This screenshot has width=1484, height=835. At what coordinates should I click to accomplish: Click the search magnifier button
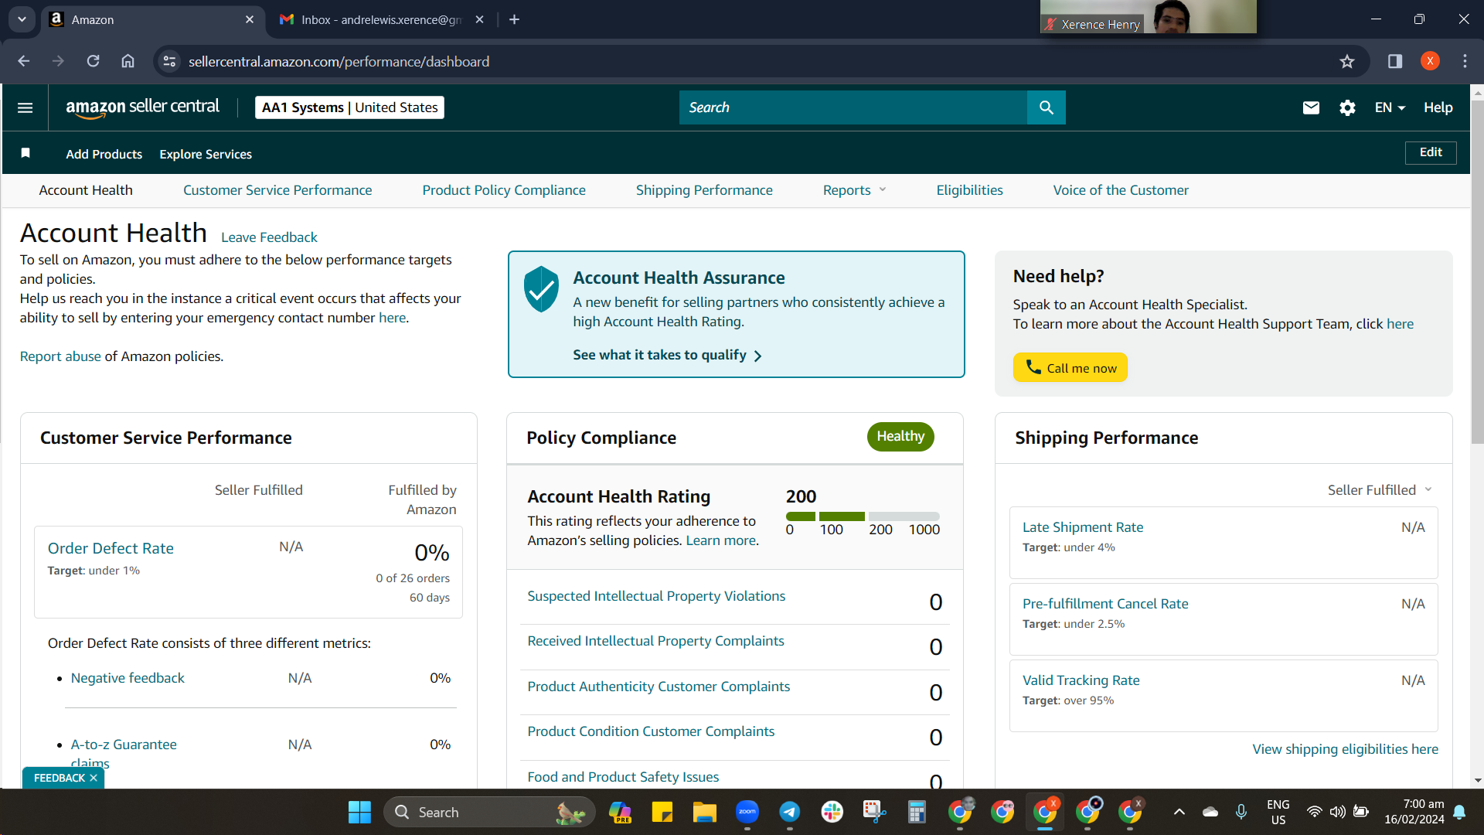[x=1046, y=107]
